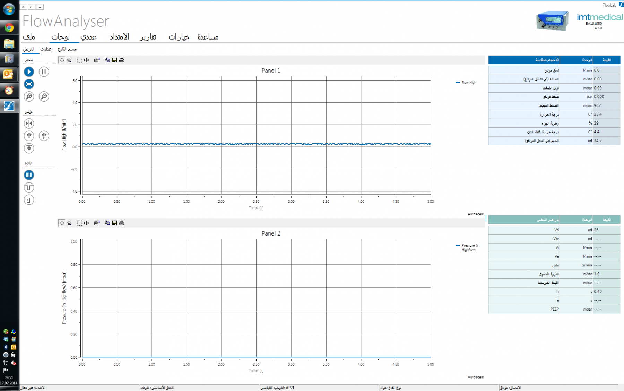This screenshot has width=624, height=391.
Task: Open graph properties icon in Panel 2 toolbar
Action: coord(97,223)
